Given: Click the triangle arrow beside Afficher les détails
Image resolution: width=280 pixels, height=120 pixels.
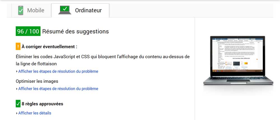Looking at the screenshot, I should point(17,113).
